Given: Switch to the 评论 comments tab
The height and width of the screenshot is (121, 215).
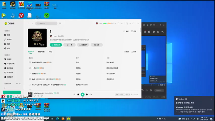Looking at the screenshot, I should (50, 52).
